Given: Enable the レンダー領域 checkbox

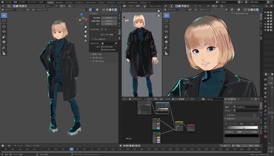Looking at the screenshot, I should point(102,35).
